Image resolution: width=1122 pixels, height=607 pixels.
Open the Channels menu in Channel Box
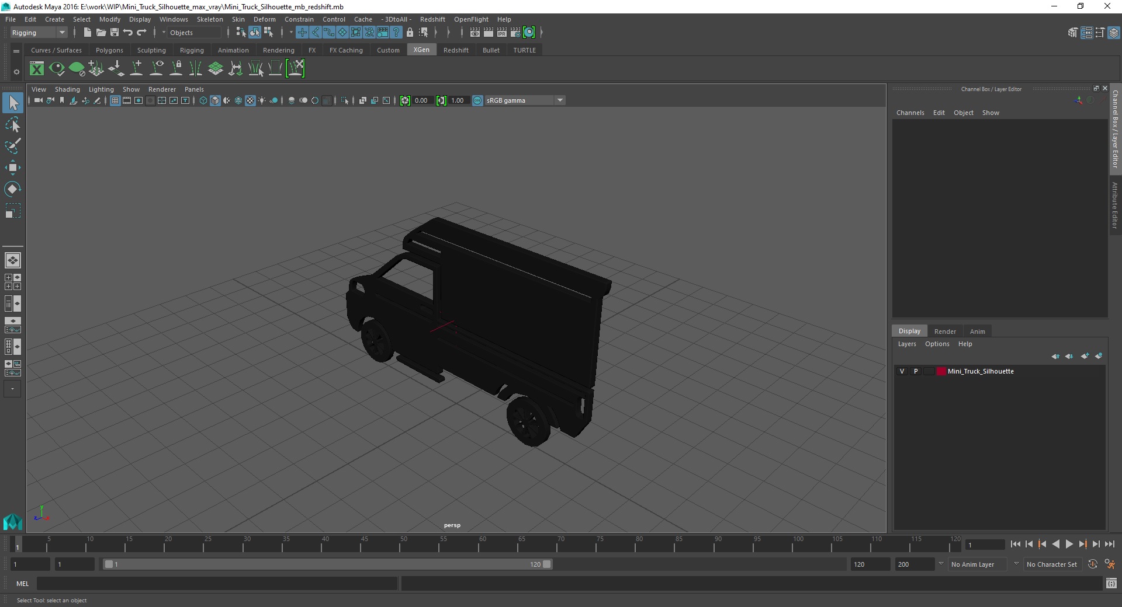point(910,113)
